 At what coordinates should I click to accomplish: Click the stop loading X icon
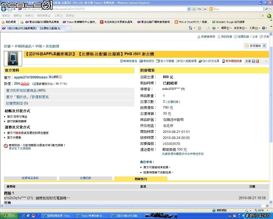205,9
